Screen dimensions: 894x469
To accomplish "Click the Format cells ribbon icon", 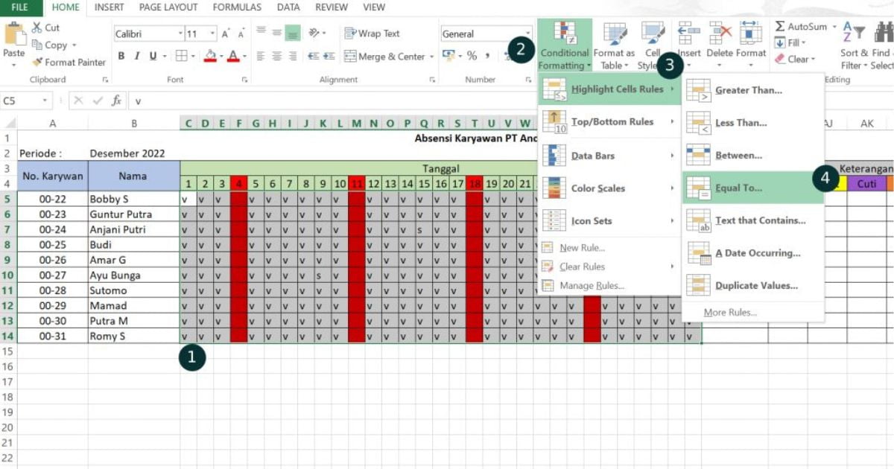I will click(750, 33).
